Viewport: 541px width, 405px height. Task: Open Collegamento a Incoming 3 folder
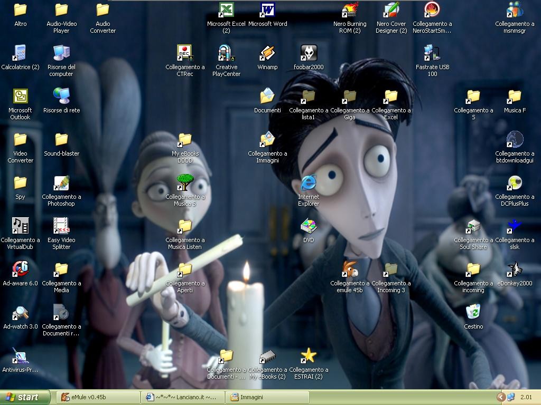[391, 269]
